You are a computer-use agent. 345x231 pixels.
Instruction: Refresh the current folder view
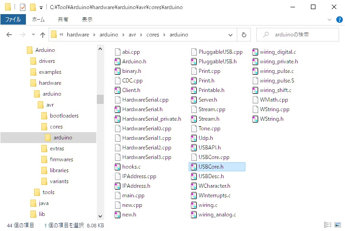244,35
